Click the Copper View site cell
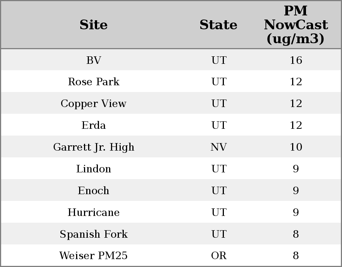Image resolution: width=342 pixels, height=267 pixels. pyautogui.click(x=93, y=104)
